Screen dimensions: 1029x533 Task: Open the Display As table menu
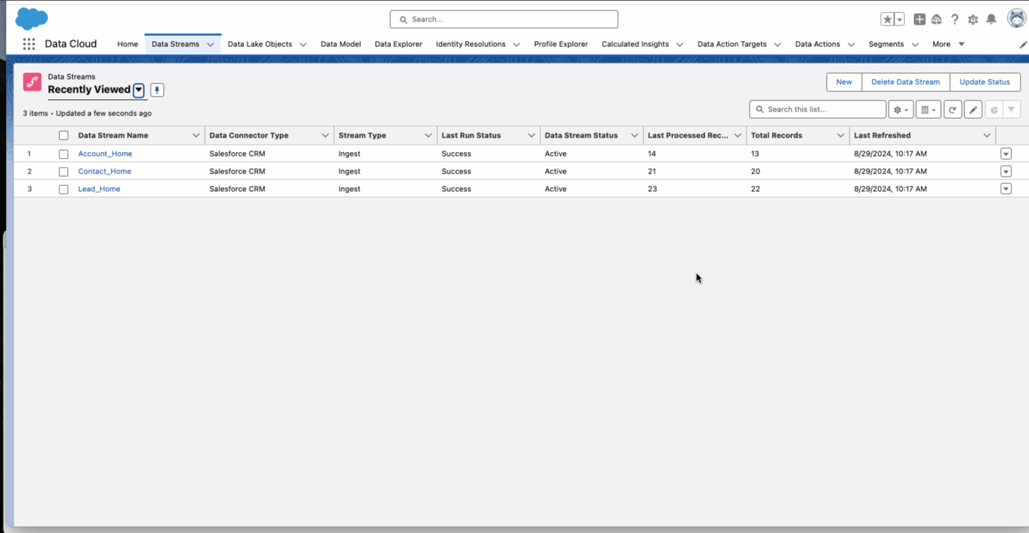(x=928, y=110)
